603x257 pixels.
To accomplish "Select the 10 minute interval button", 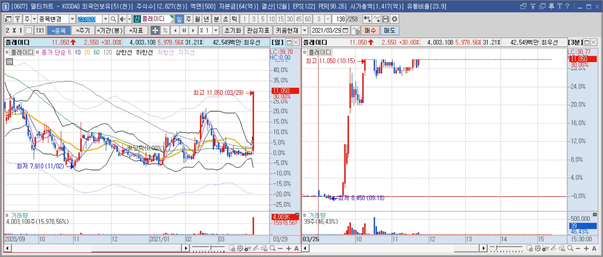I will tap(272, 19).
